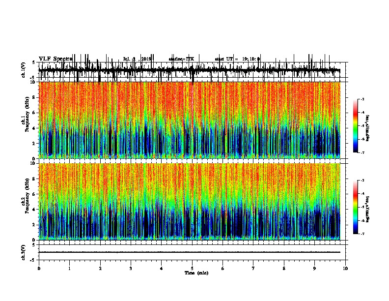
Task: Click the time axis tick label 9
Action: pyautogui.click(x=314, y=268)
